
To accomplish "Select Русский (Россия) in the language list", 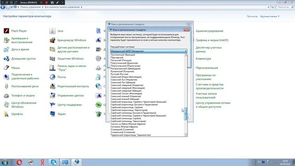I will (120, 74).
